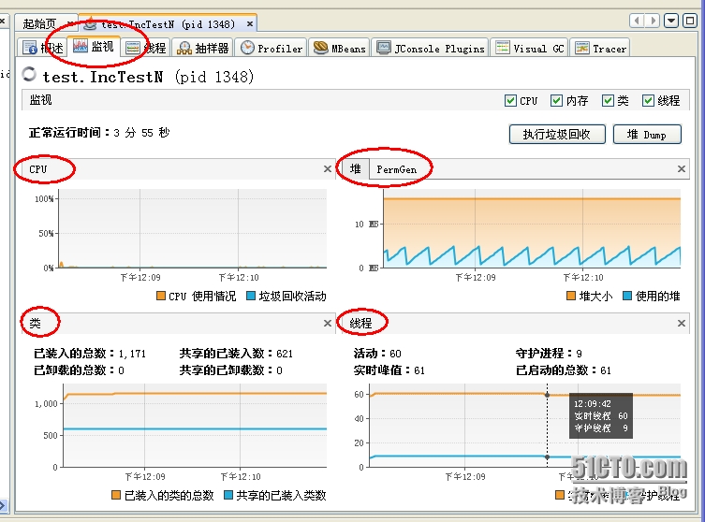
Task: Click orange CPU 使用情况 legend swatch
Action: click(x=160, y=296)
